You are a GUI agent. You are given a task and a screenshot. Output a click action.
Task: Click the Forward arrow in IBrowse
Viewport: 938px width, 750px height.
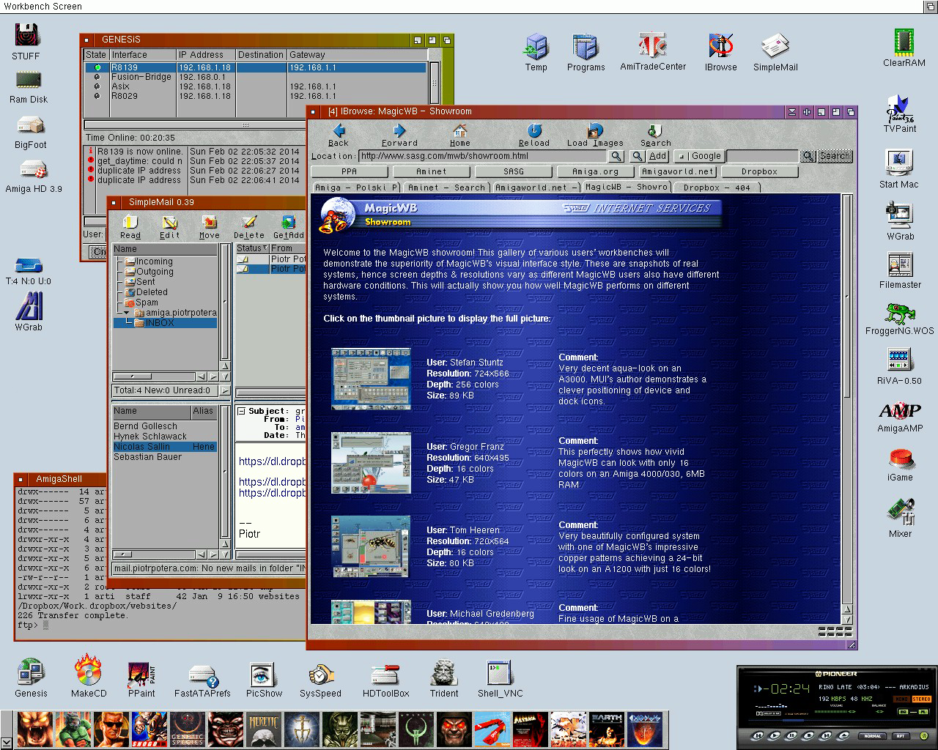tap(399, 135)
